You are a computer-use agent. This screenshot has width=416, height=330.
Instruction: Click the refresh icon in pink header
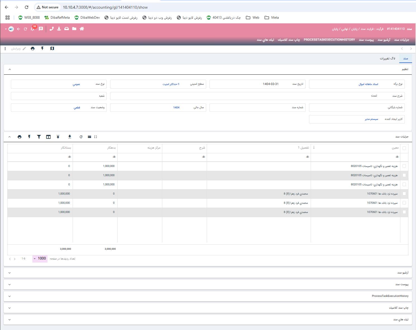click(25, 29)
